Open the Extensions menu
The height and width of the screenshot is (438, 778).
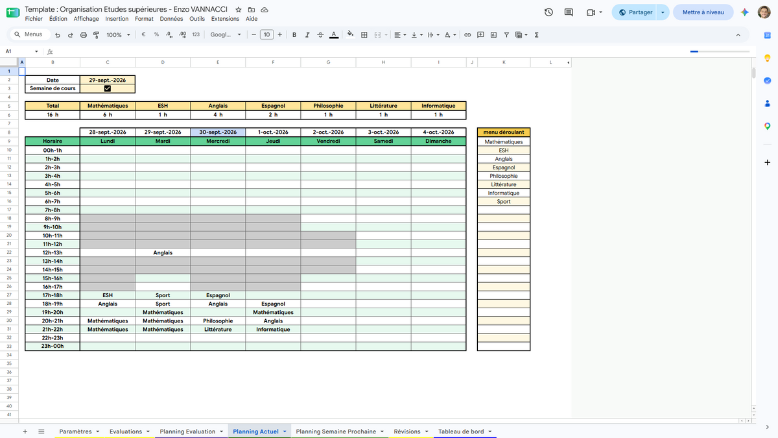225,19
